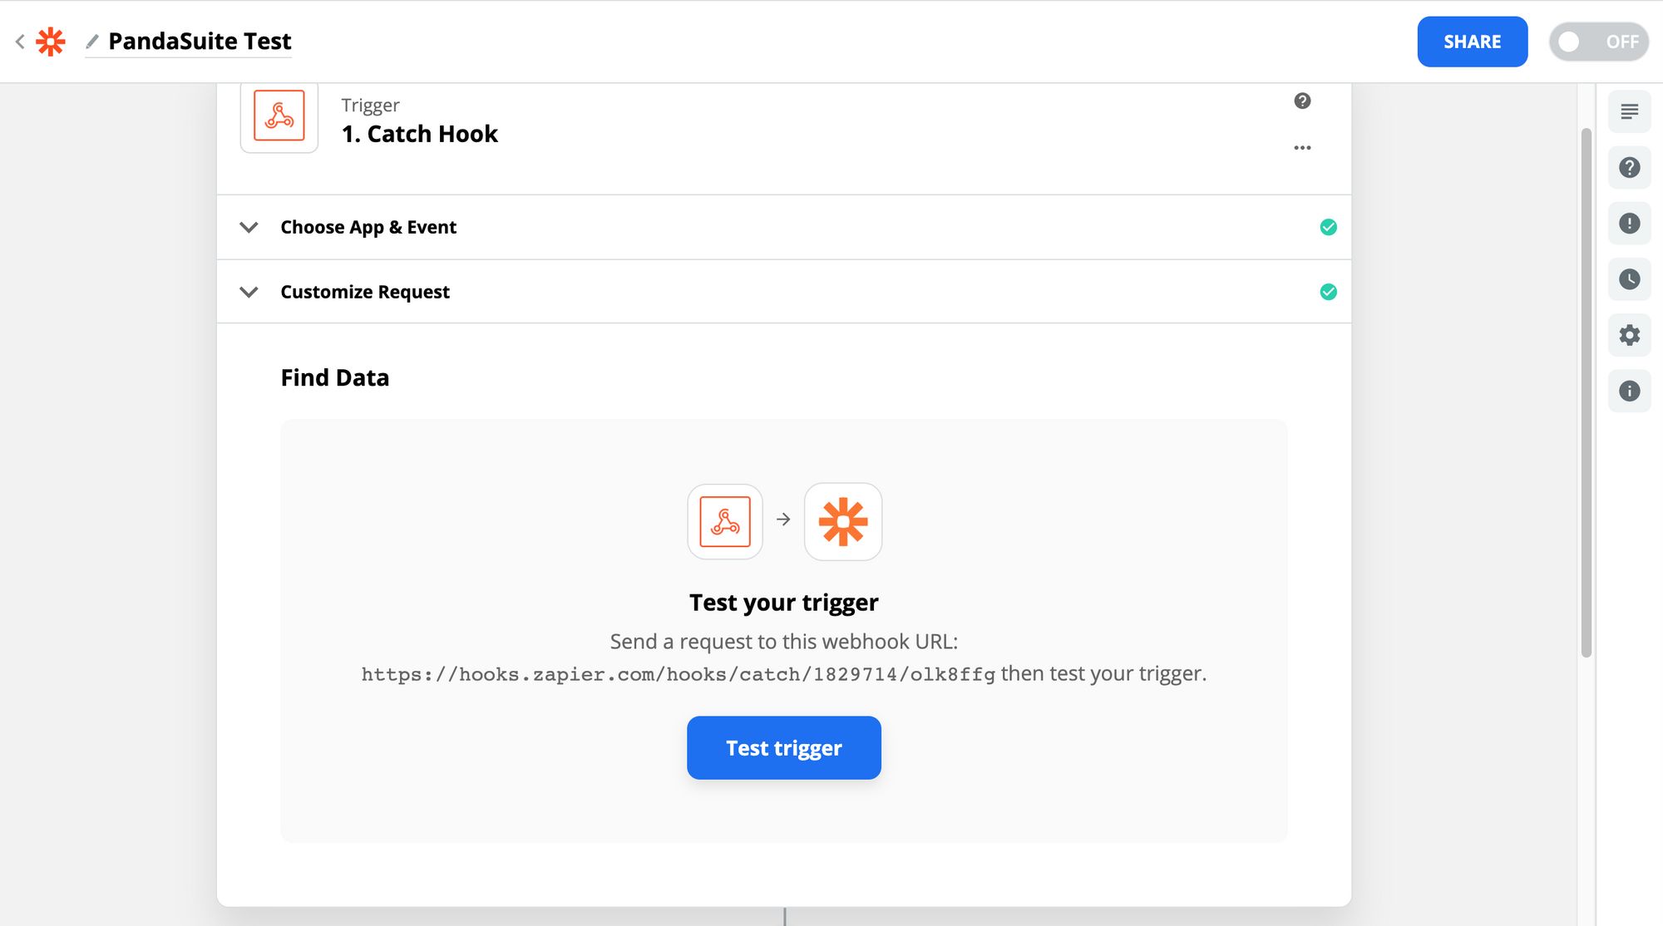Screen dimensions: 1663x926
Task: View Zap history via the clock sidebar icon
Action: tap(1629, 280)
